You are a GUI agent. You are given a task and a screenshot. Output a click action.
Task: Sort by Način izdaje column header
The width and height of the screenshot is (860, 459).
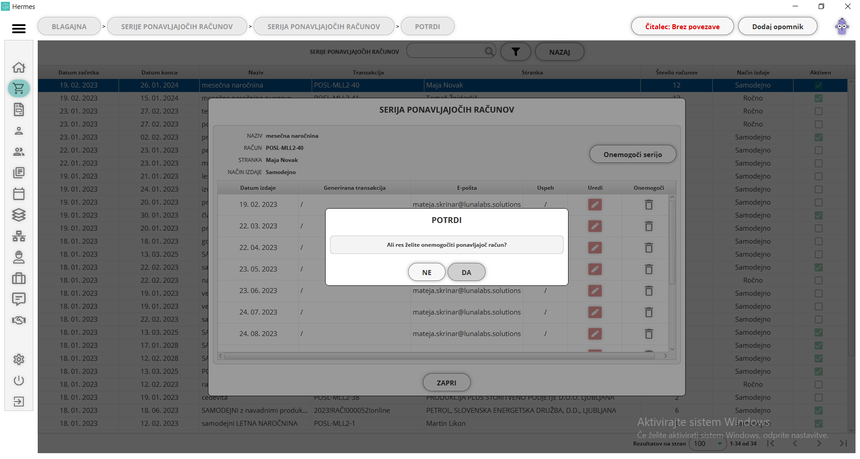(x=753, y=72)
